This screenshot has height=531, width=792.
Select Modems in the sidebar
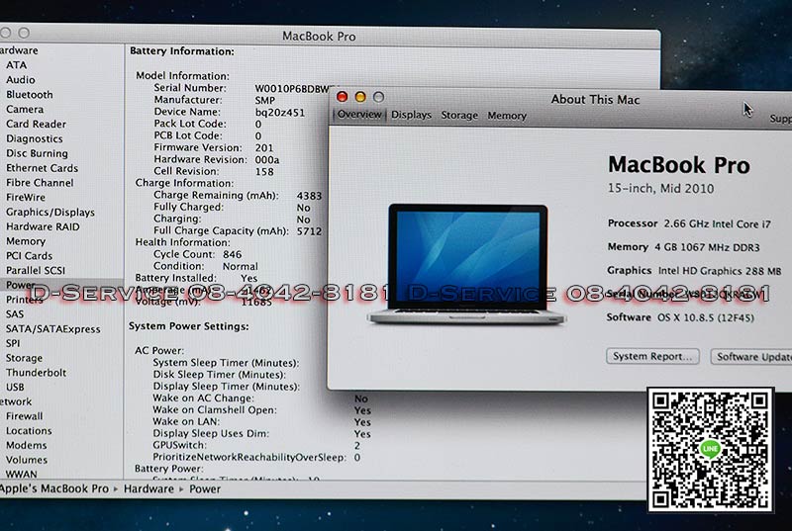[x=27, y=445]
